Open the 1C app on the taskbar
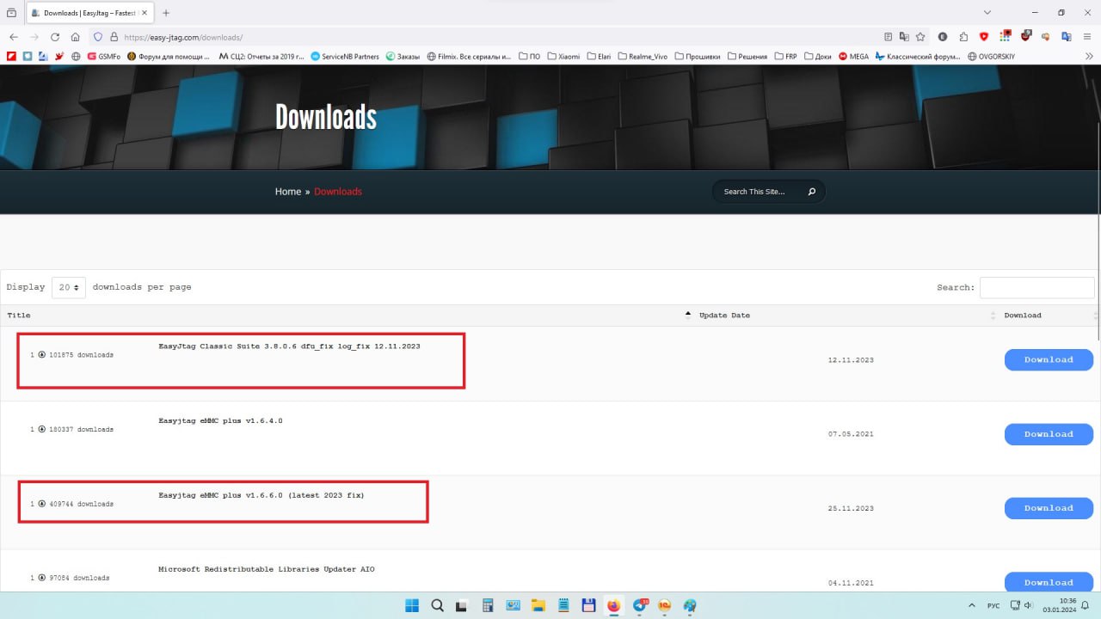Screen dimensions: 1101x619 [664, 605]
